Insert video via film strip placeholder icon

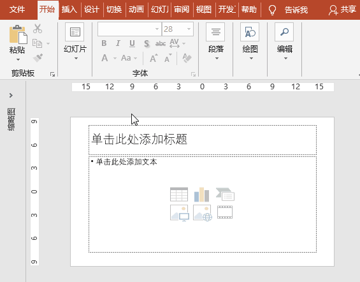tap(225, 212)
